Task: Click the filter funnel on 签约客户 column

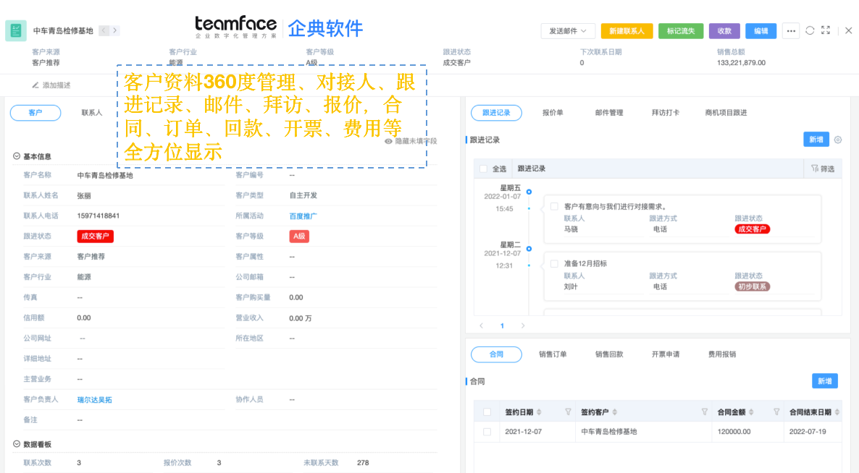Action: pyautogui.click(x=703, y=410)
